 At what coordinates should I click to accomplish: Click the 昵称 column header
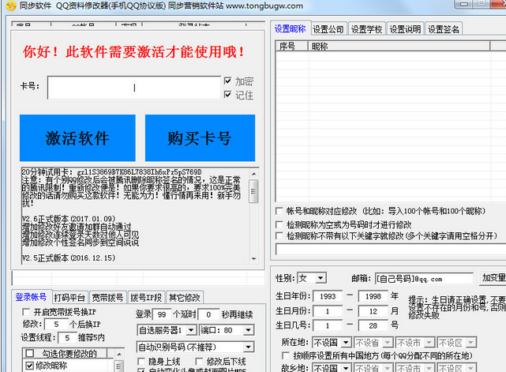(399, 46)
